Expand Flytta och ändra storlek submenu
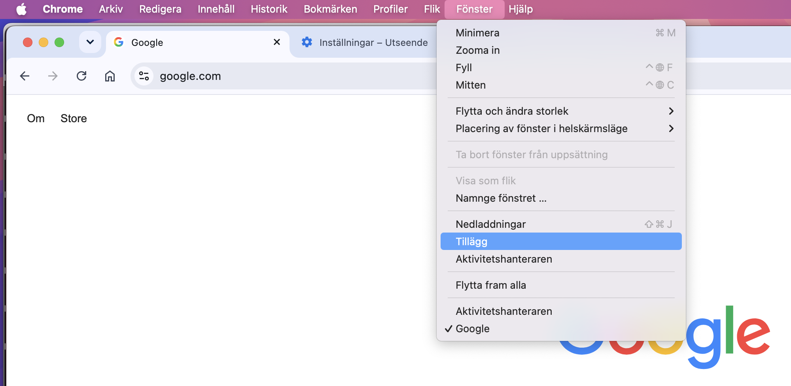The height and width of the screenshot is (386, 791). coord(561,111)
